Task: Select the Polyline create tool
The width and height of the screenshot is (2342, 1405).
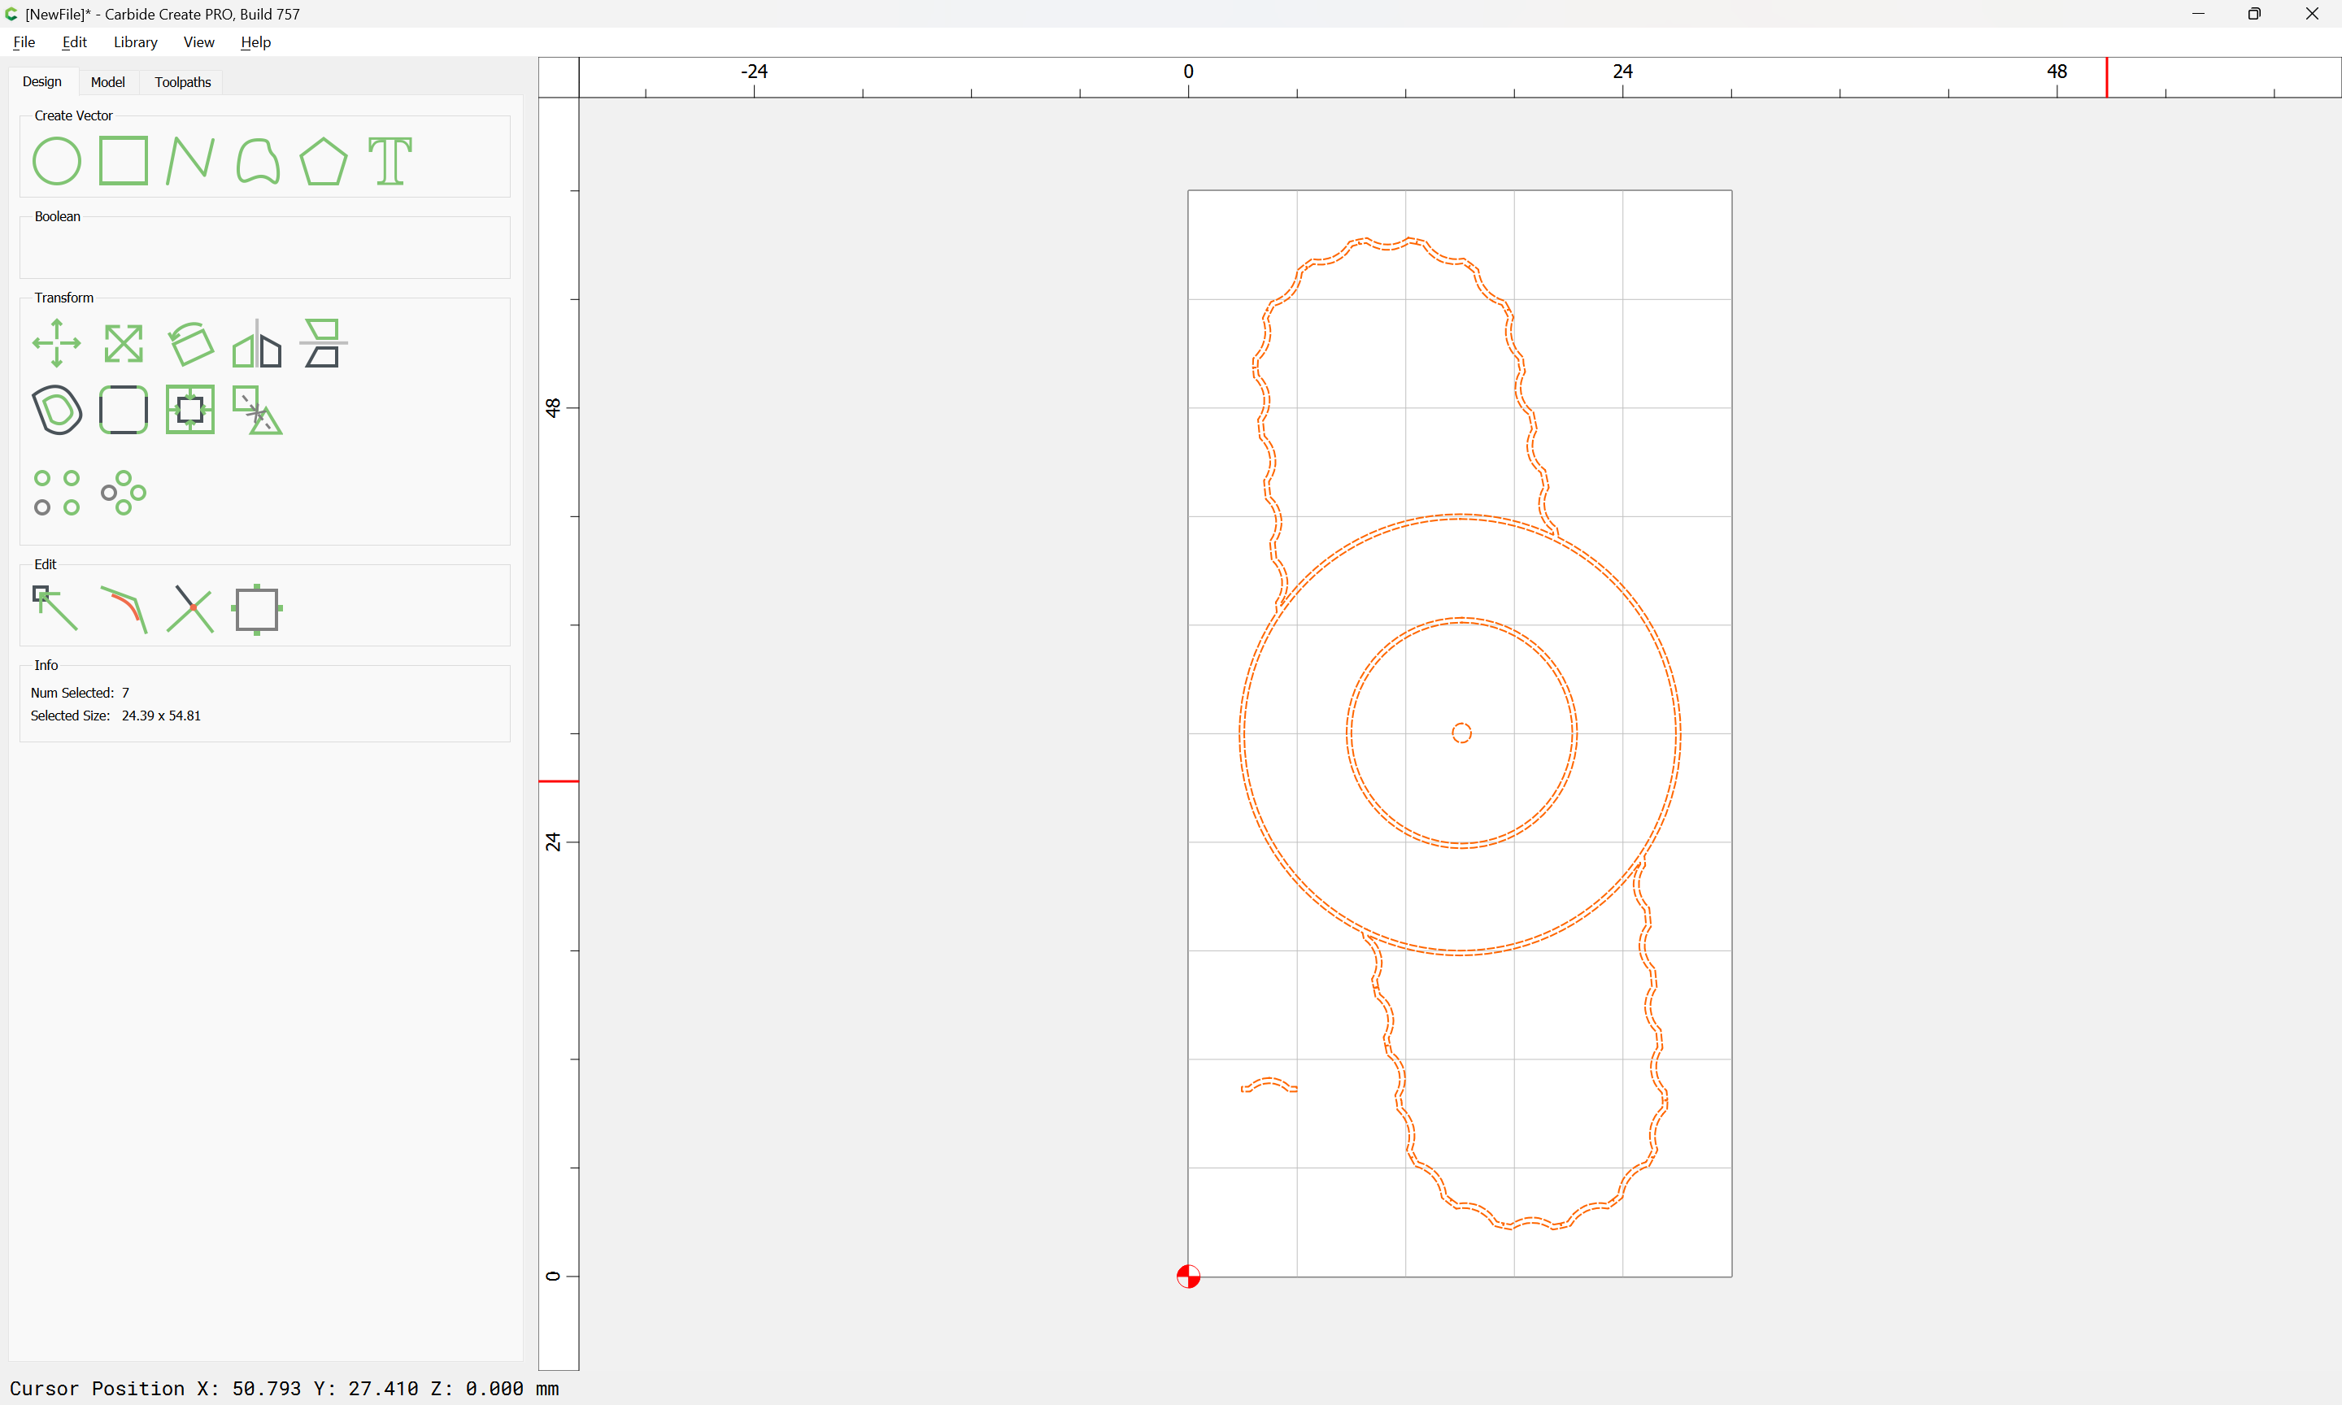Action: 190,161
